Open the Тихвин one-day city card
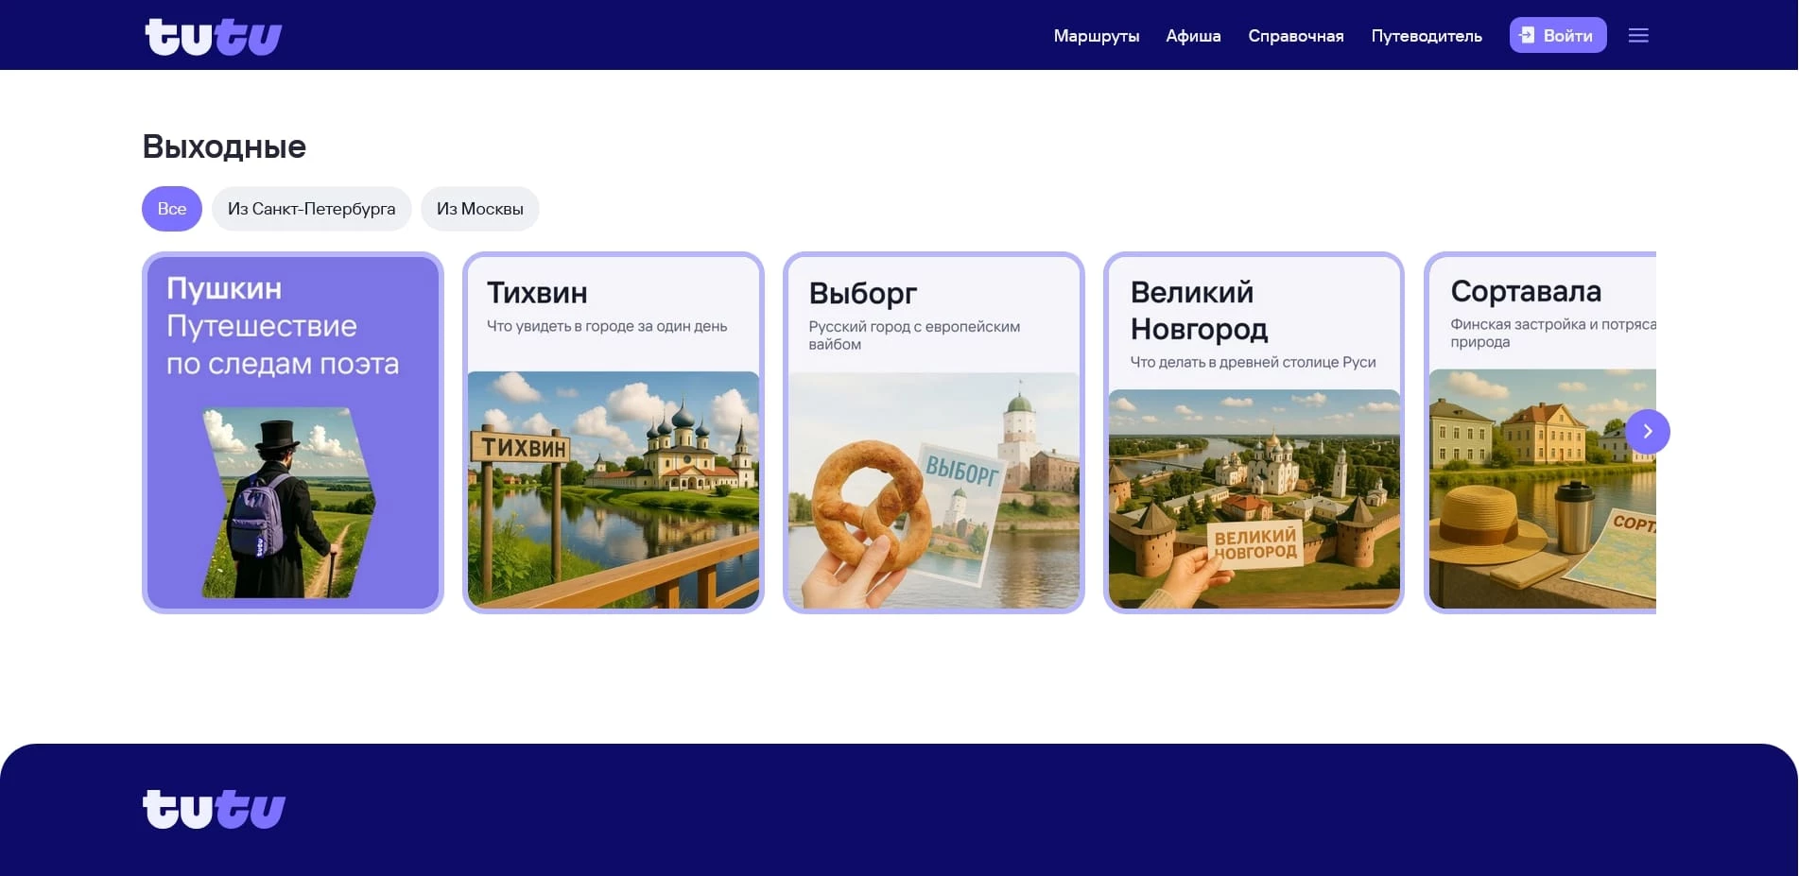 click(613, 431)
